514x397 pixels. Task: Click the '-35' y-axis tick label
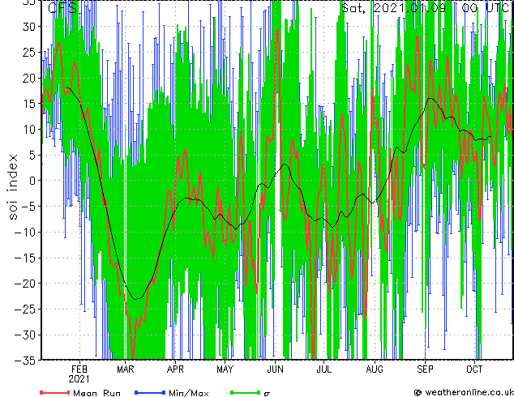(26, 361)
